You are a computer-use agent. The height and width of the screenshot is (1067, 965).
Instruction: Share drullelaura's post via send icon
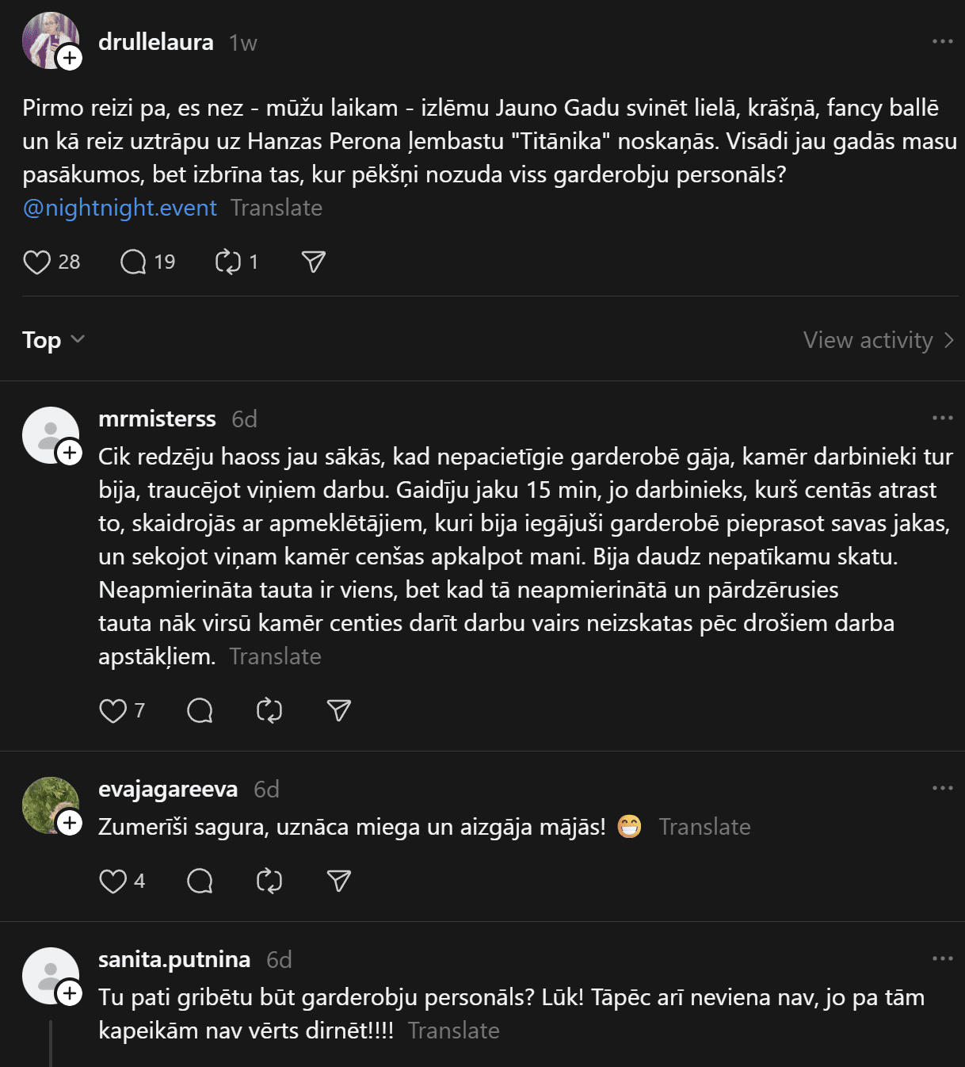[314, 262]
